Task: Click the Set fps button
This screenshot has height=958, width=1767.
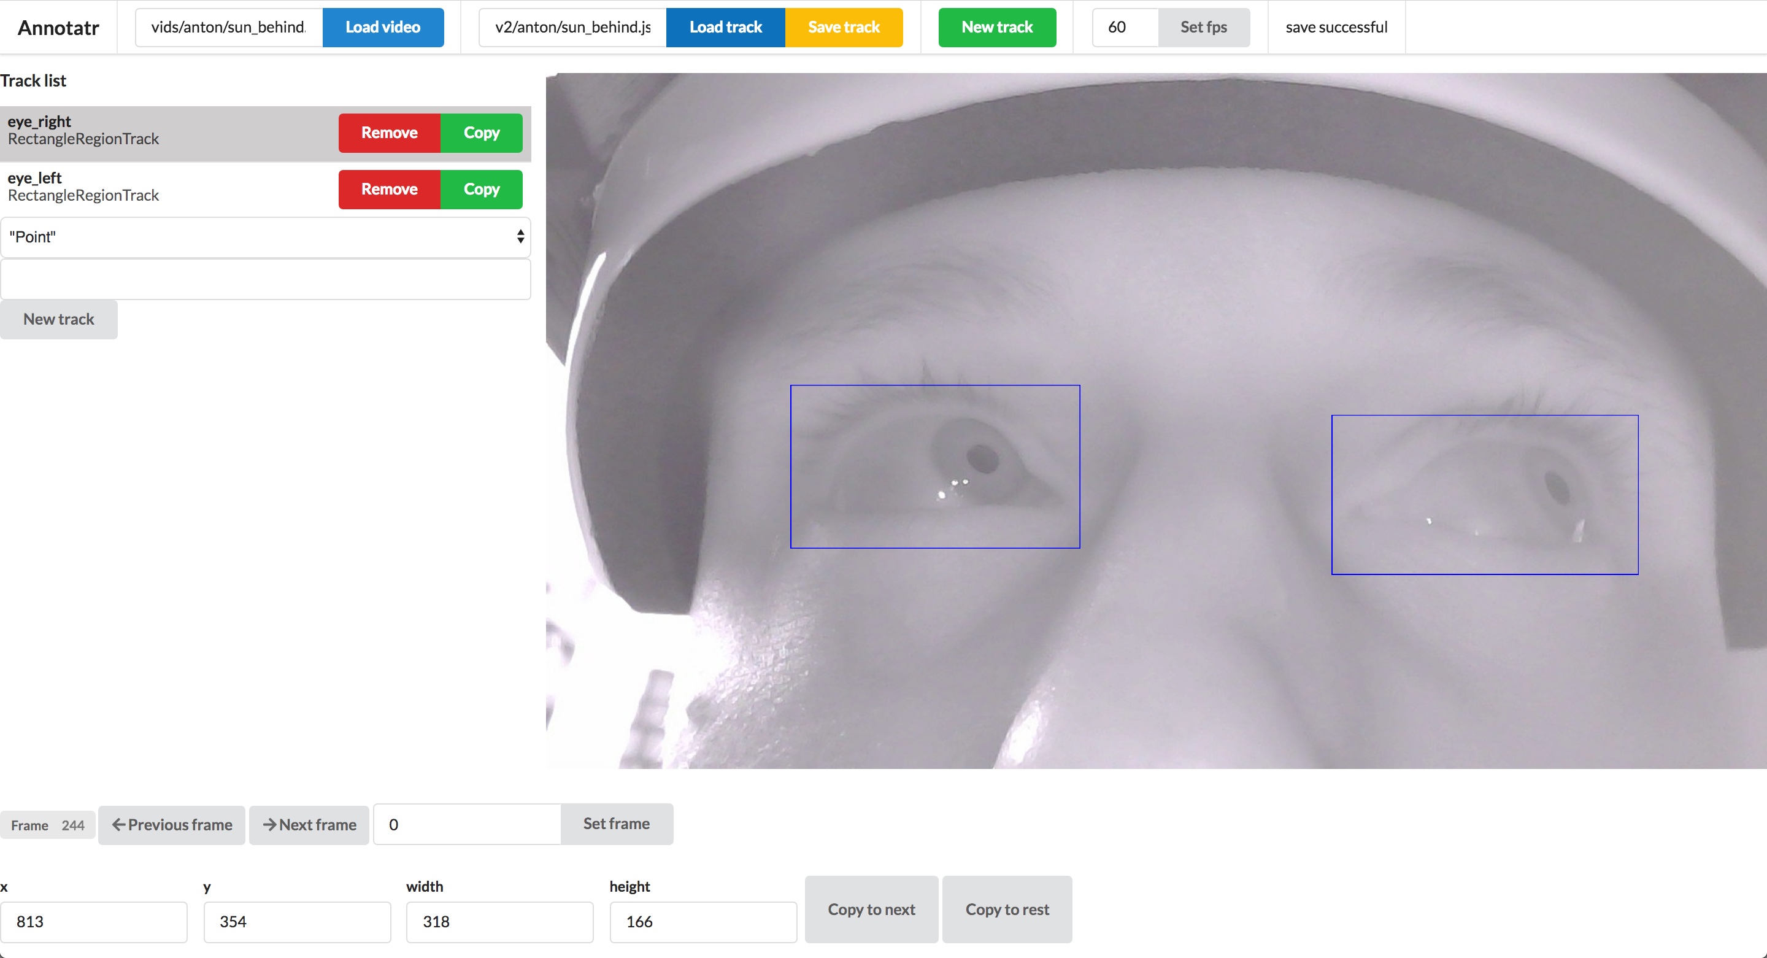Action: 1203,28
